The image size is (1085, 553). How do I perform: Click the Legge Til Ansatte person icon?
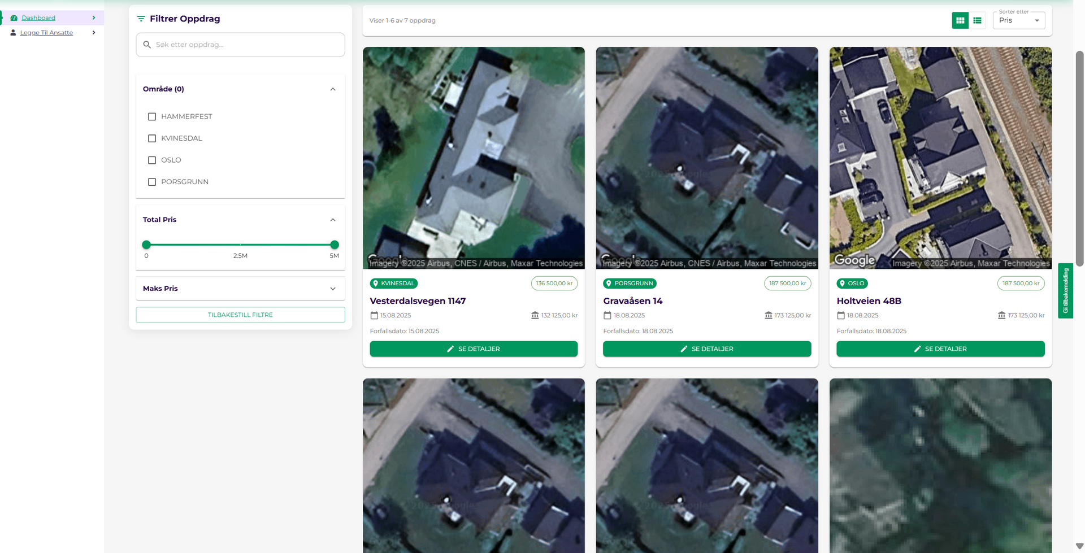pyautogui.click(x=13, y=33)
